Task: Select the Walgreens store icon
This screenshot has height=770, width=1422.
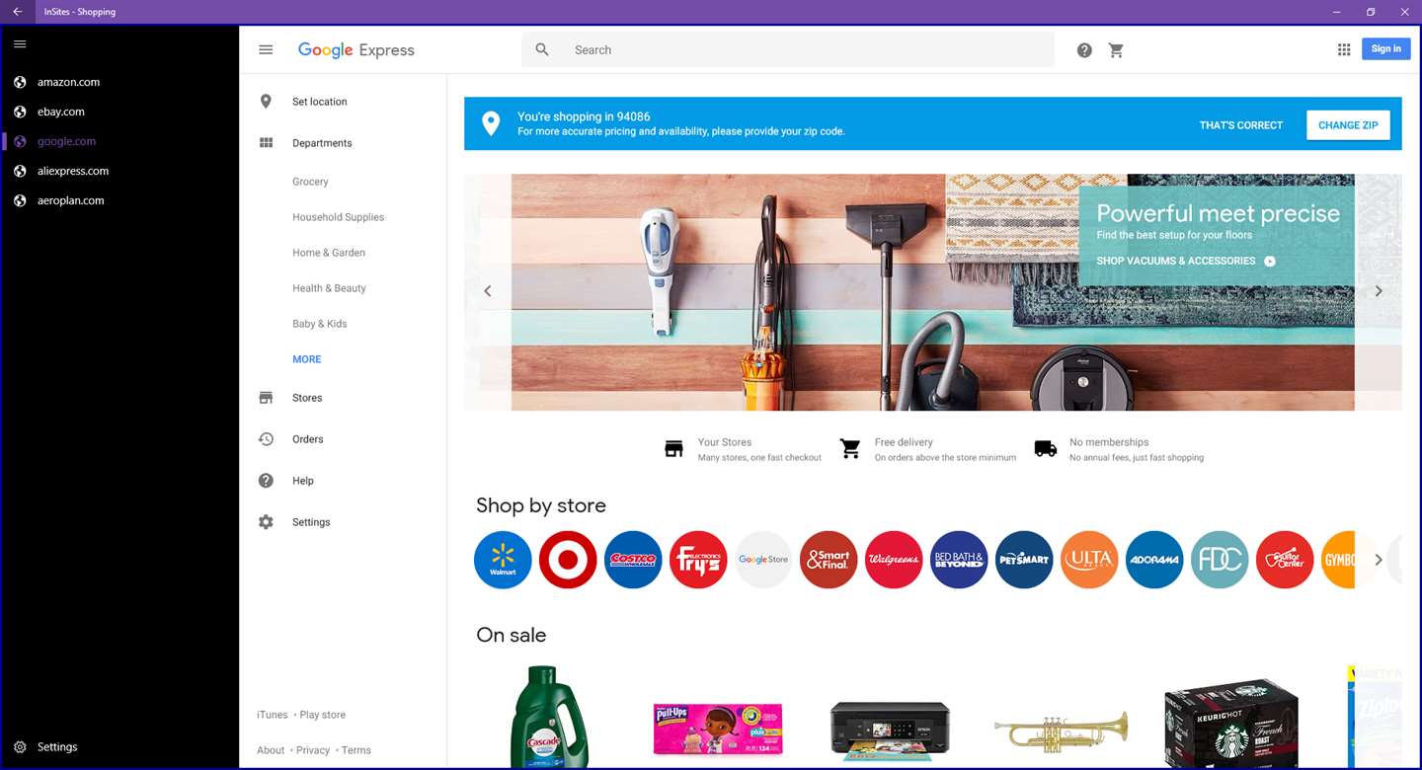Action: (894, 560)
